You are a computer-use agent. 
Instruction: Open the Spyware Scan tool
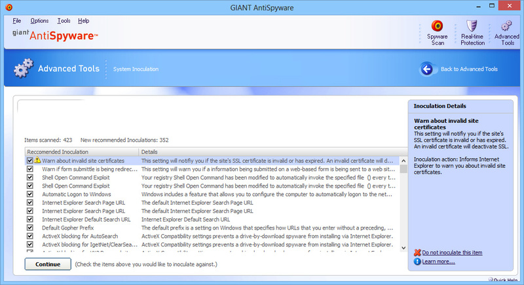point(437,33)
